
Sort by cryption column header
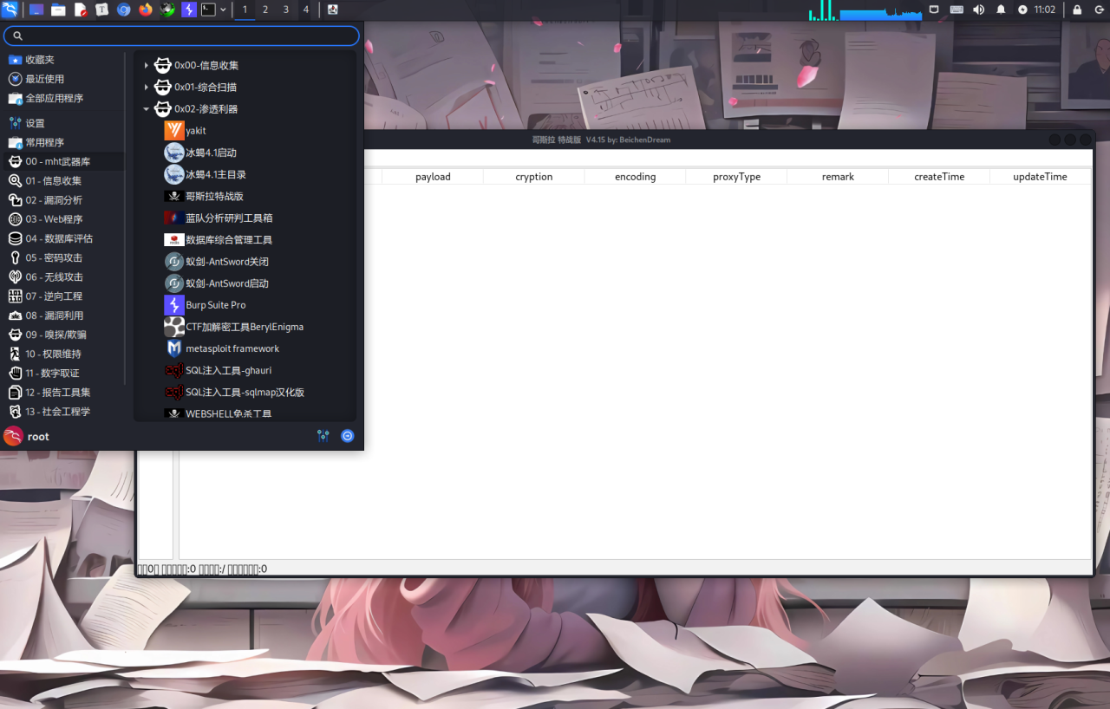point(534,176)
